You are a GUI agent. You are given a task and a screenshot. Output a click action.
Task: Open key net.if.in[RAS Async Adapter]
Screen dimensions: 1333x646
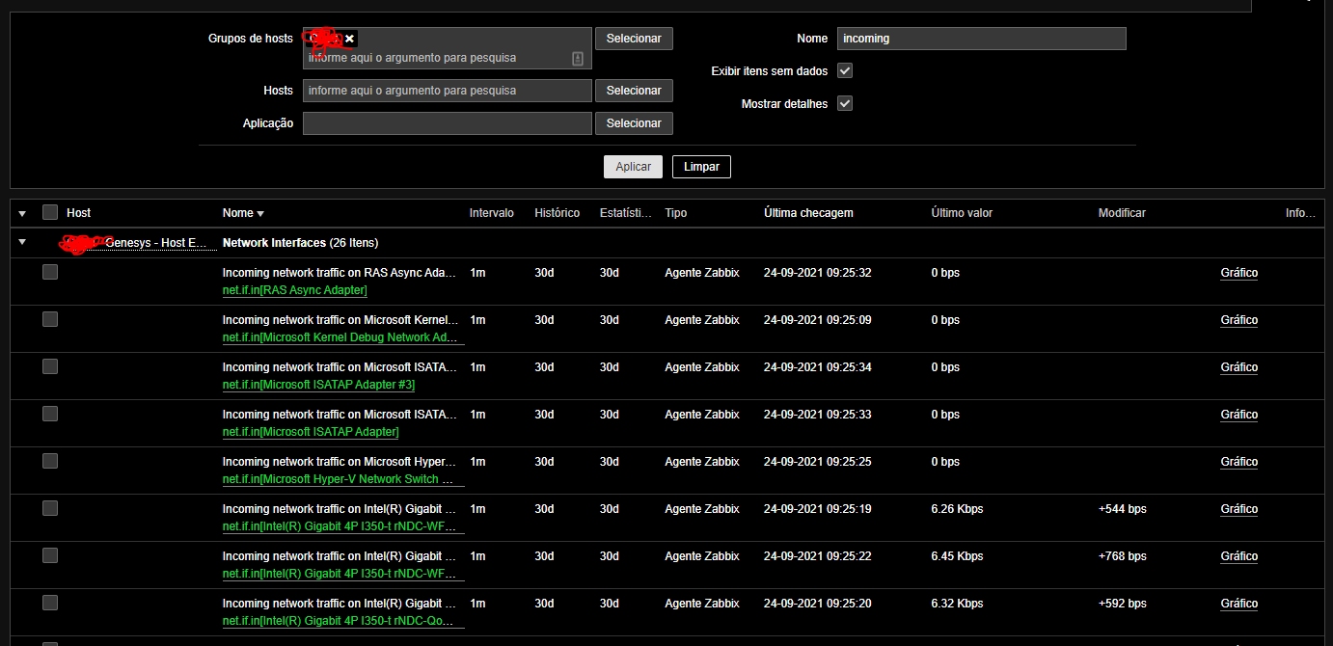pos(294,290)
